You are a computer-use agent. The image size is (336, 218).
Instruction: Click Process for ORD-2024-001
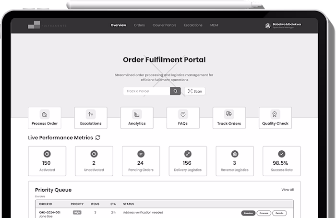pos(264,213)
